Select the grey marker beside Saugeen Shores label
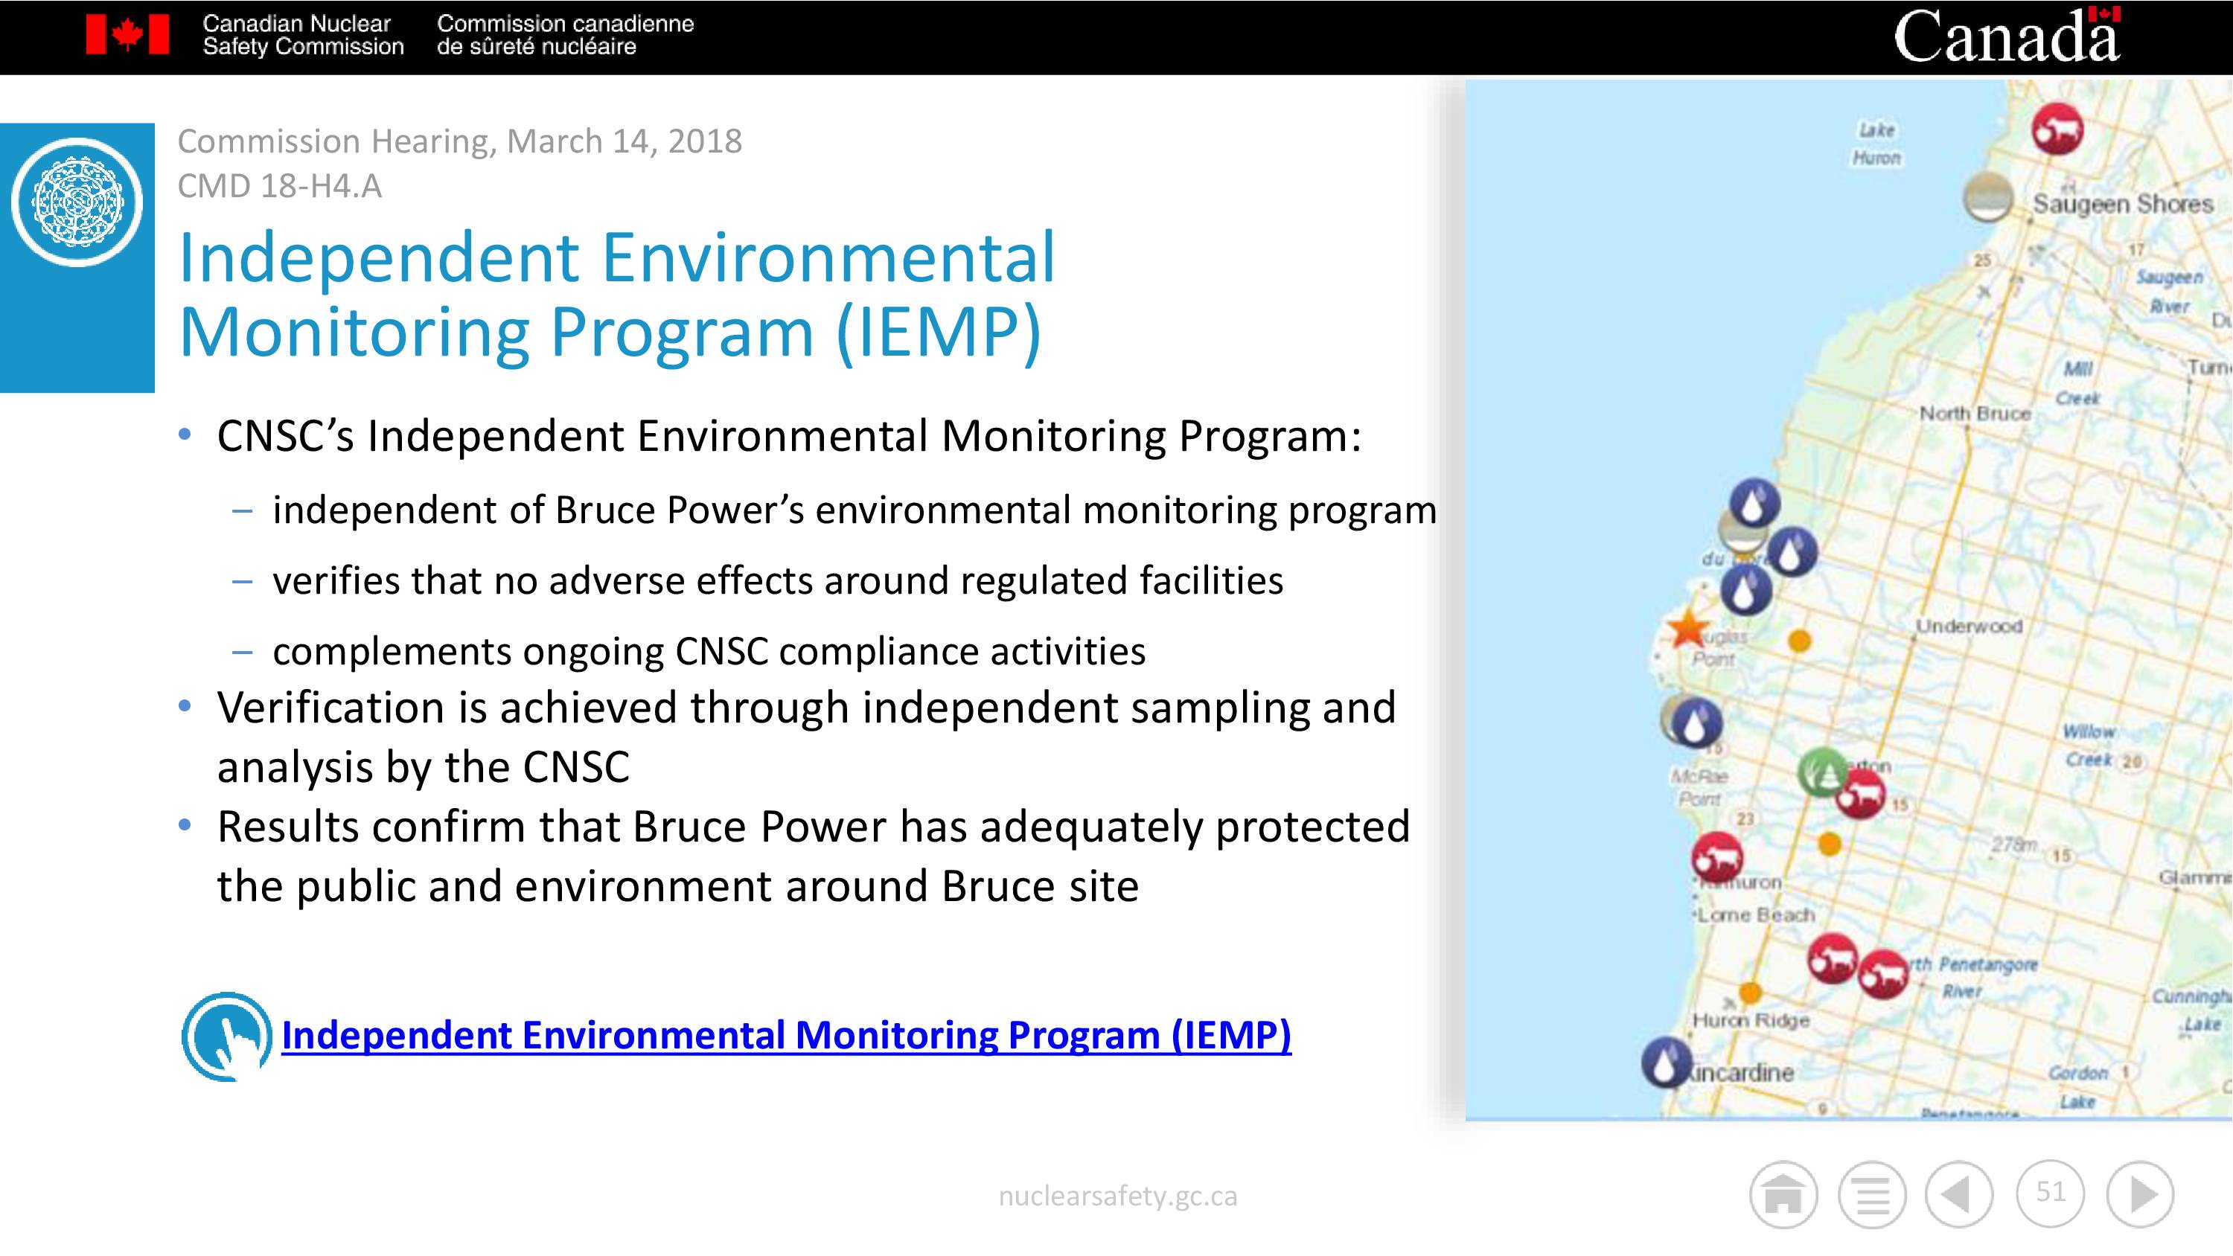The height and width of the screenshot is (1256, 2233). point(1987,196)
